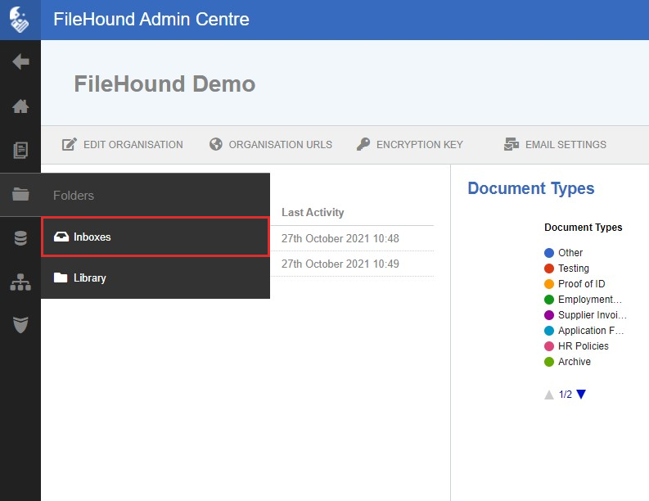This screenshot has width=649, height=501.
Task: Toggle the HR Policies legend swatch
Action: pyautogui.click(x=549, y=346)
